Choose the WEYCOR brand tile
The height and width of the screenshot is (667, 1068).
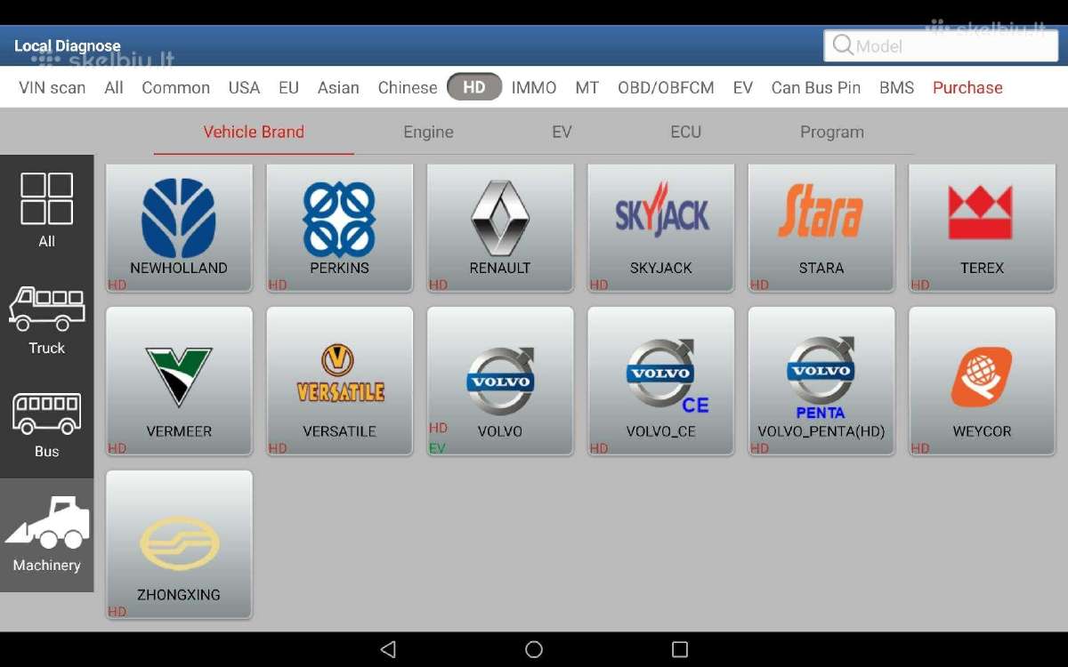tap(982, 381)
